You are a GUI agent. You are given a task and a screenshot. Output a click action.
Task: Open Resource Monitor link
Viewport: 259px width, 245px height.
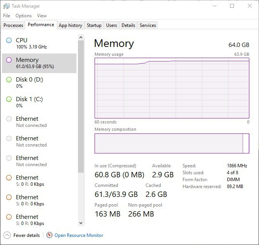click(x=79, y=235)
